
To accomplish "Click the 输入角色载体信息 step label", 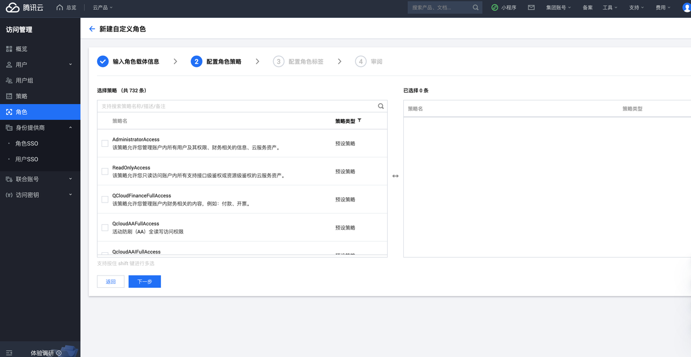I will [136, 62].
